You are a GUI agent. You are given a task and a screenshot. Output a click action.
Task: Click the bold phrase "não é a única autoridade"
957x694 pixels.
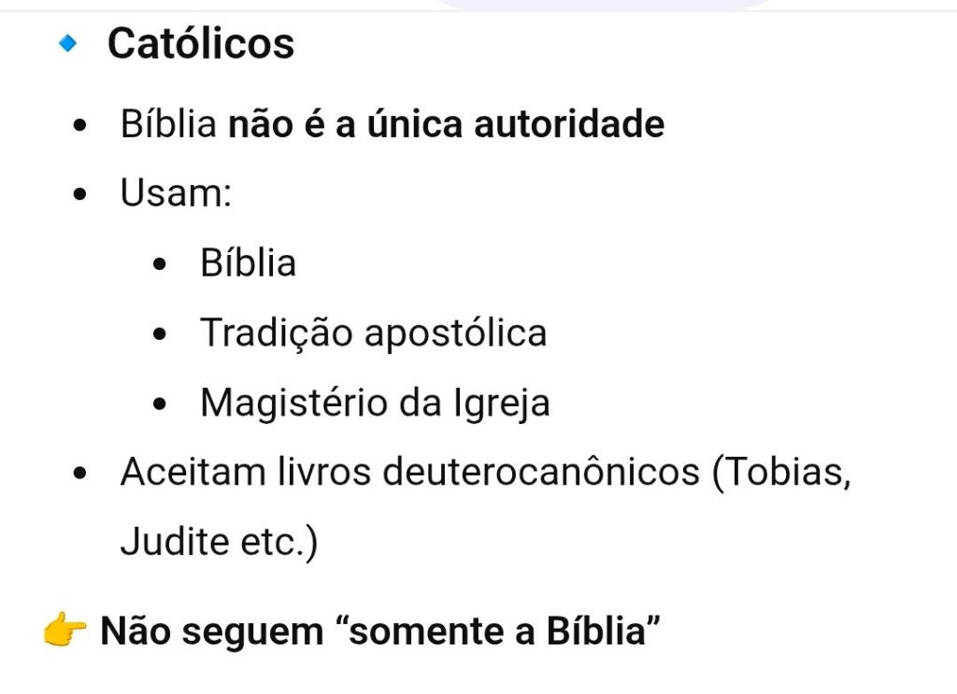point(446,124)
